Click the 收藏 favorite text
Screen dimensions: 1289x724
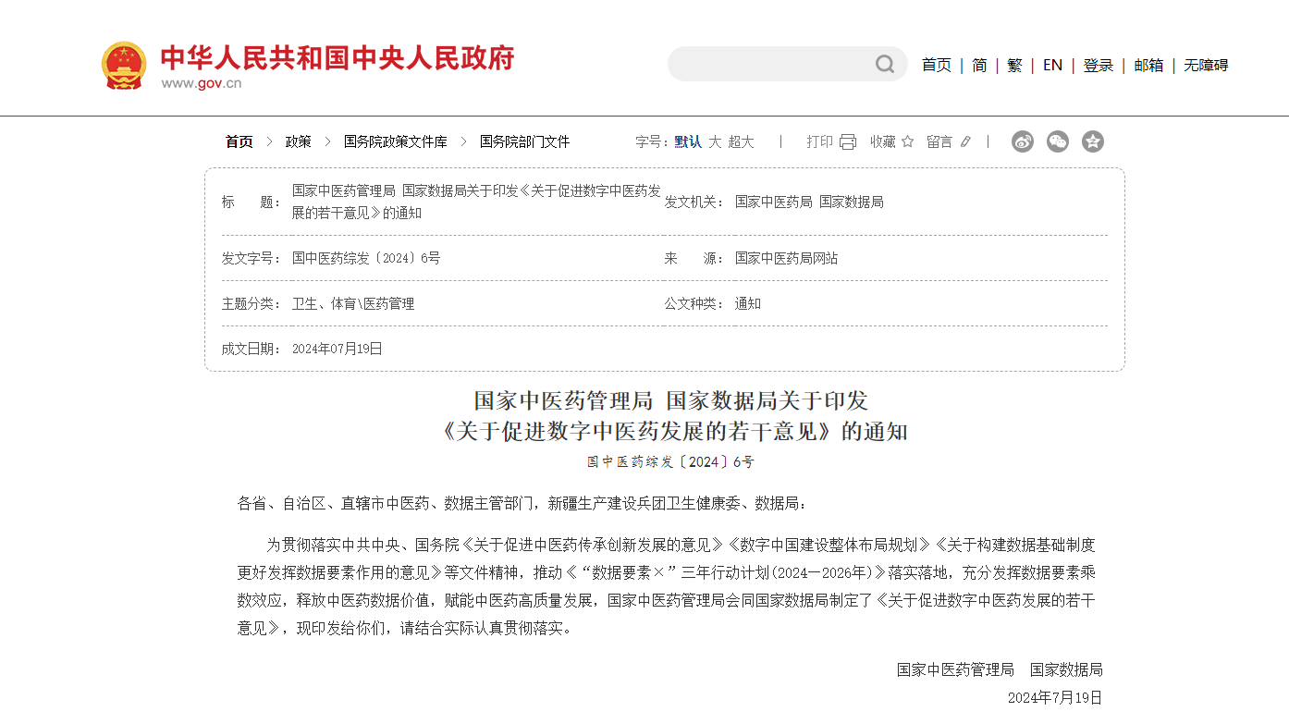[x=883, y=141]
